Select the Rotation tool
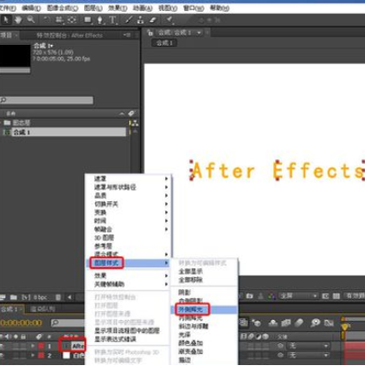This screenshot has width=365, height=366. click(47, 20)
